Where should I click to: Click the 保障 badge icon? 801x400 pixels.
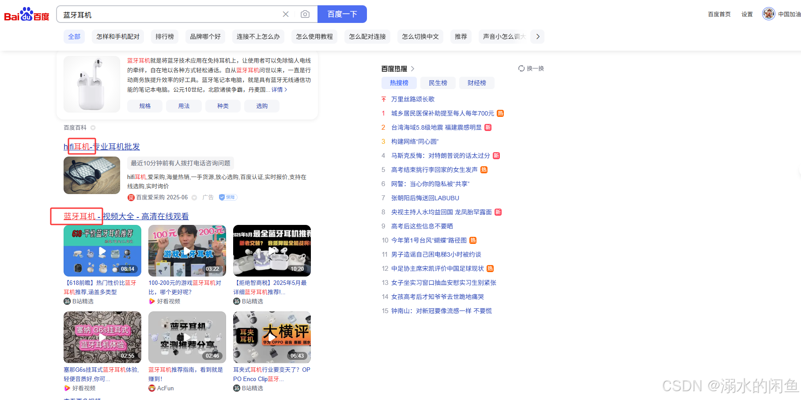pos(228,197)
